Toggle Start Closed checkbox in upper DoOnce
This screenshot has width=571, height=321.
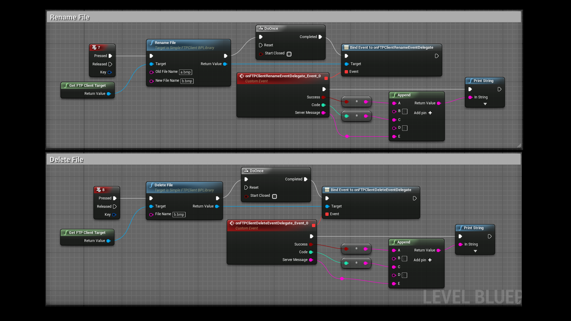289,54
